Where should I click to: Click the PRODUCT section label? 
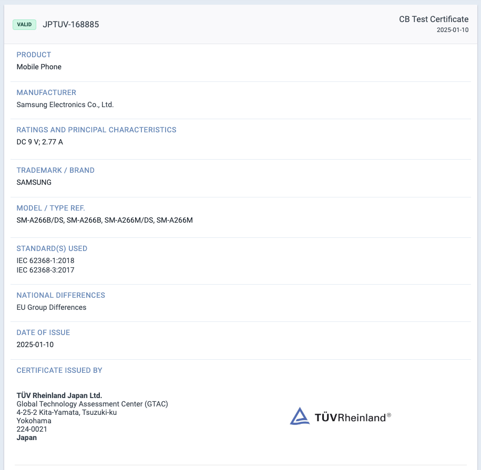click(34, 55)
